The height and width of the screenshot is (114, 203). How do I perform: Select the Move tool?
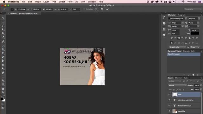pyautogui.click(x=3, y=18)
